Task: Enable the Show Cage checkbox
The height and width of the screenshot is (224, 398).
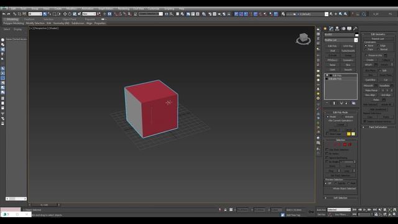Action: pos(327,134)
